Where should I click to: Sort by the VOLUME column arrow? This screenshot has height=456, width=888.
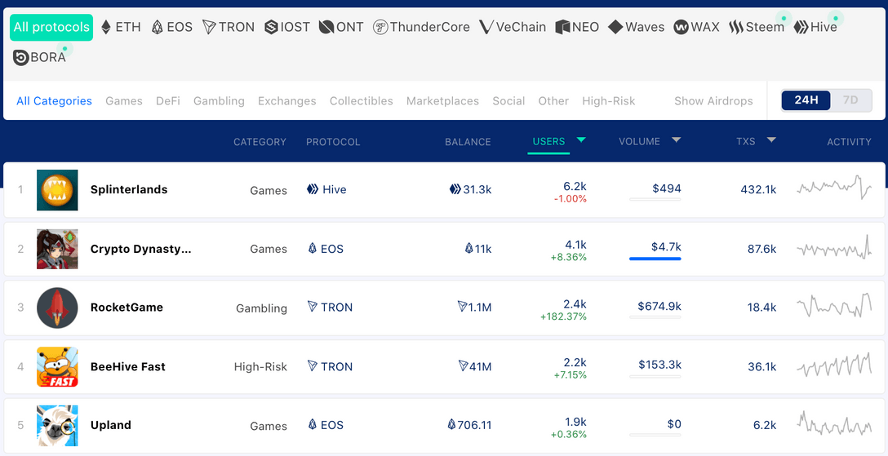point(676,139)
